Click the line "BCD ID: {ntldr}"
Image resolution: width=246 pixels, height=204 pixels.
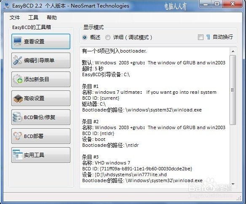coord(98,133)
